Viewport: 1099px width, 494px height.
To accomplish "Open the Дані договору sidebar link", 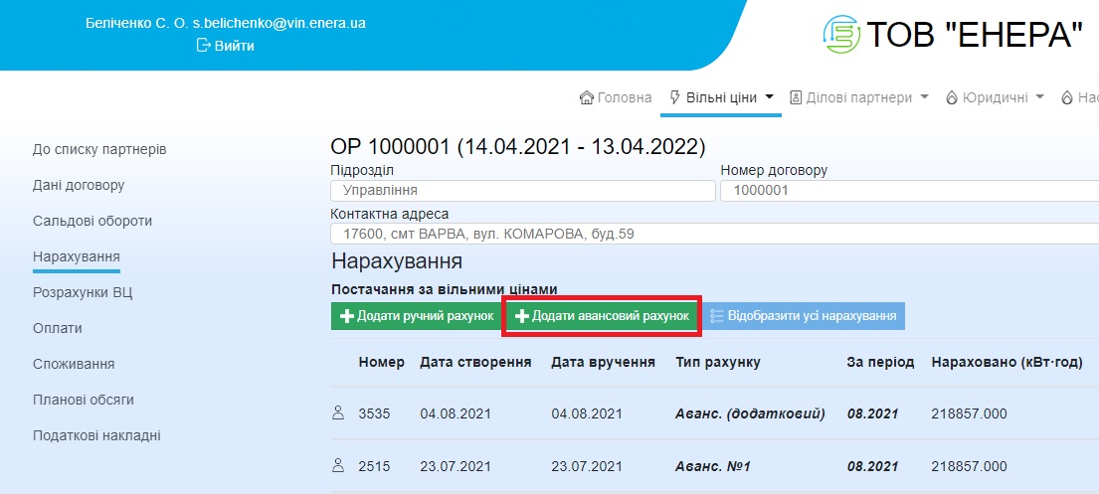I will click(x=79, y=185).
